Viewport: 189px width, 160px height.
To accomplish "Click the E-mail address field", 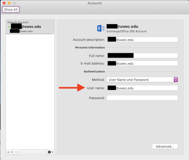I will coord(142,63).
